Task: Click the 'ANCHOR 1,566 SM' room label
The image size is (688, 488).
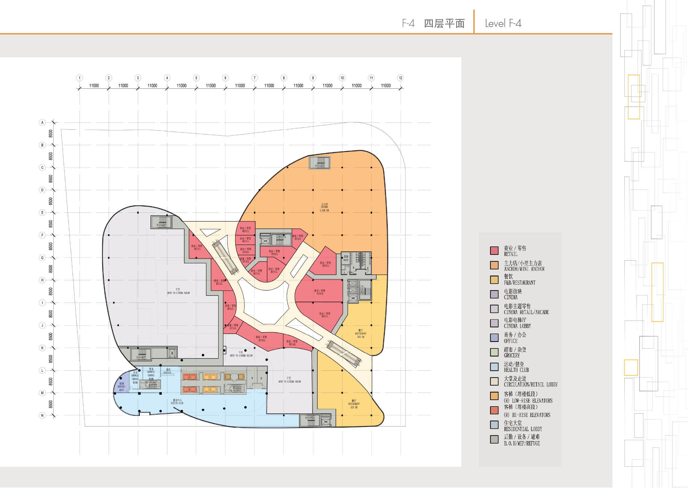Action: click(324, 207)
